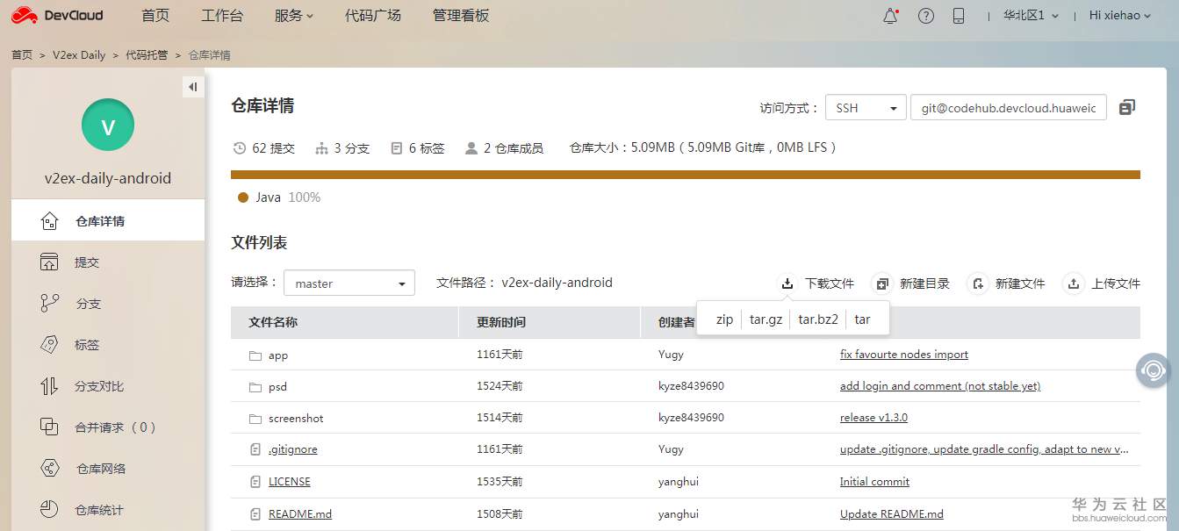
Task: Copy the SSH clone URL
Action: (1126, 106)
